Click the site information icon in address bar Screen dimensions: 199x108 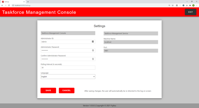point(13,5)
